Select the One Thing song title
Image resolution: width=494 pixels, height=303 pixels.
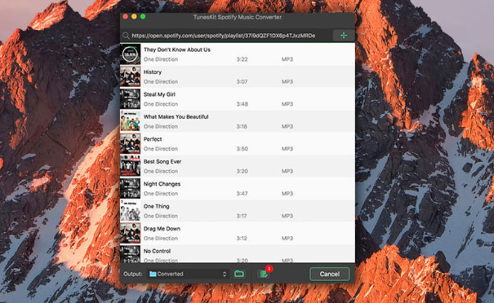tap(156, 206)
